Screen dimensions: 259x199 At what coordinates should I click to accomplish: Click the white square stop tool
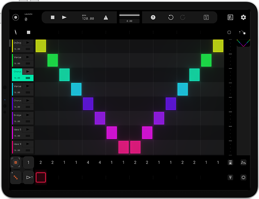point(28,32)
